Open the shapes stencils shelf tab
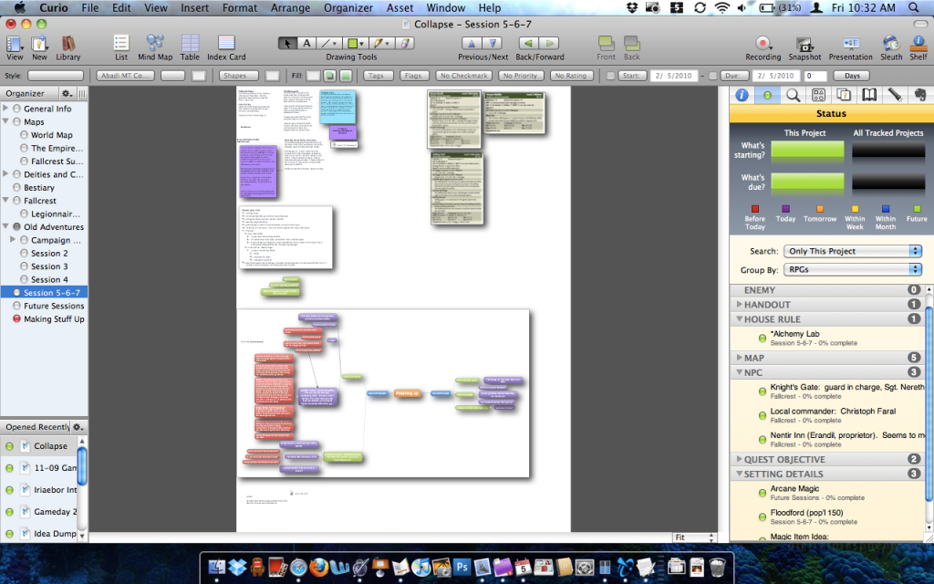The width and height of the screenshot is (934, 584). click(818, 95)
